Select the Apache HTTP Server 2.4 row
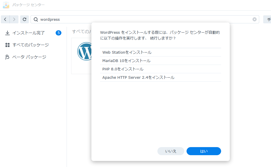The width and height of the screenshot is (271, 167). point(161,77)
